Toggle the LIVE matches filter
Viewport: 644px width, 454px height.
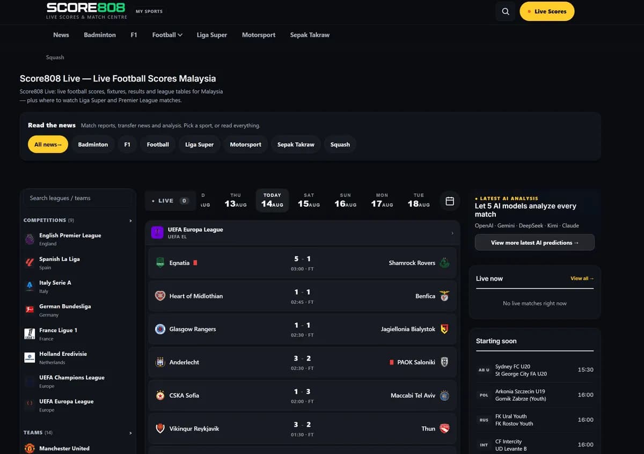(170, 201)
